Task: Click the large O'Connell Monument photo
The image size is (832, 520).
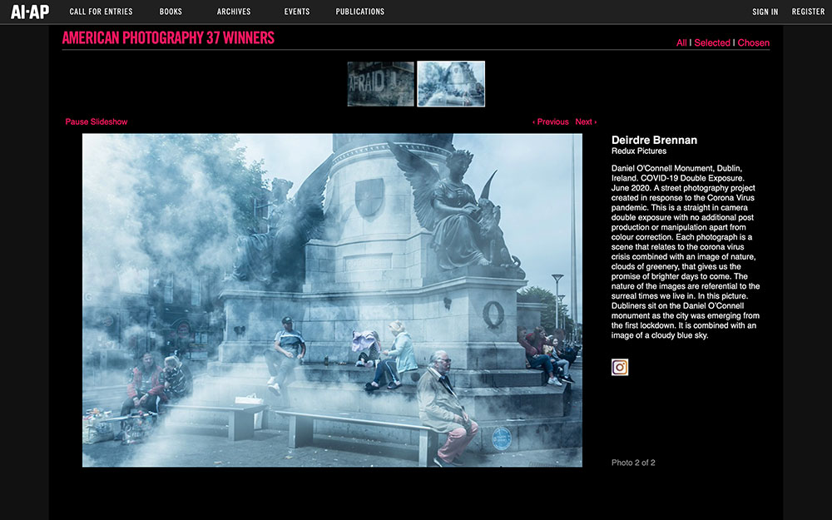Action: click(x=332, y=300)
